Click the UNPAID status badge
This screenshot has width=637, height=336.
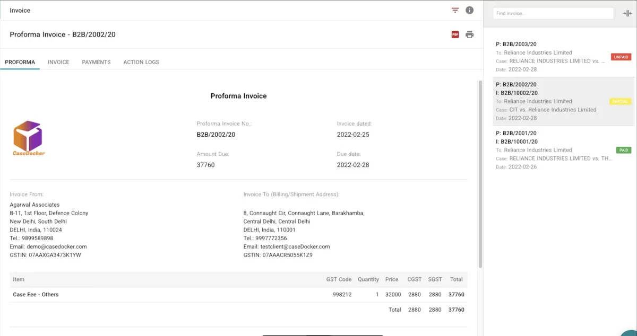point(621,57)
